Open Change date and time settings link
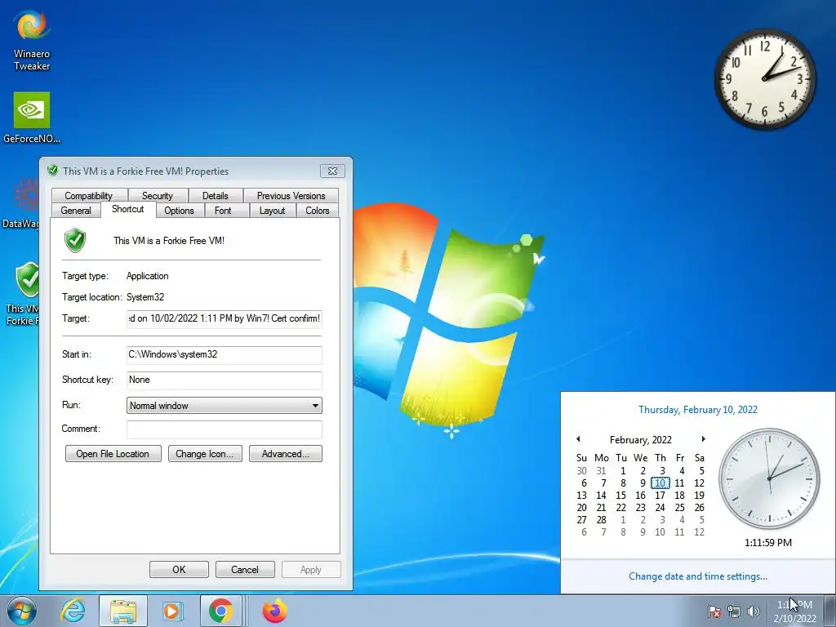This screenshot has height=627, width=836. (697, 576)
